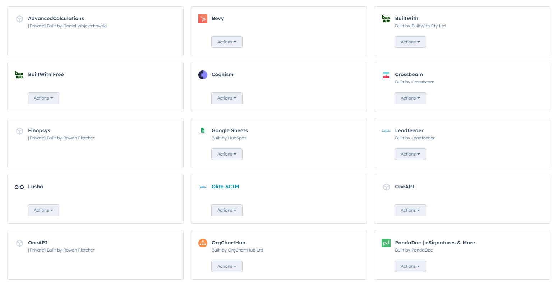Select the PandaDoc green logo icon
This screenshot has width=553, height=285.
point(386,243)
